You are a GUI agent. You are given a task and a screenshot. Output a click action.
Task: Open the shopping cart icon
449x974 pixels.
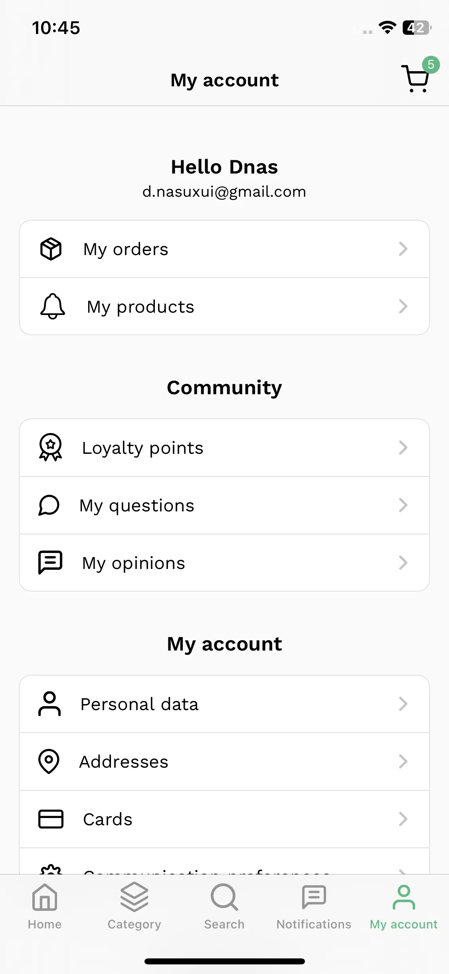click(416, 79)
